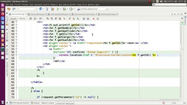Toggle Rectangular Selection icon
This screenshot has height=105, width=187.
pyautogui.click(x=64, y=19)
